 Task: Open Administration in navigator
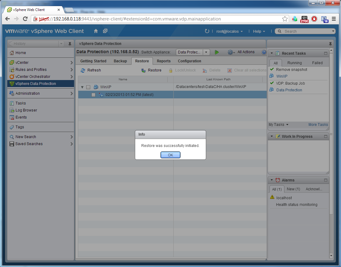pos(41,93)
